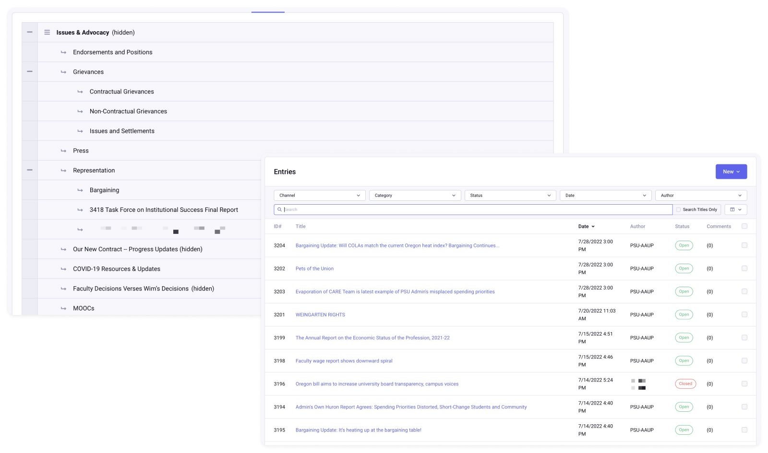Click the sub-page arrow icon beside Bargaining

click(80, 190)
